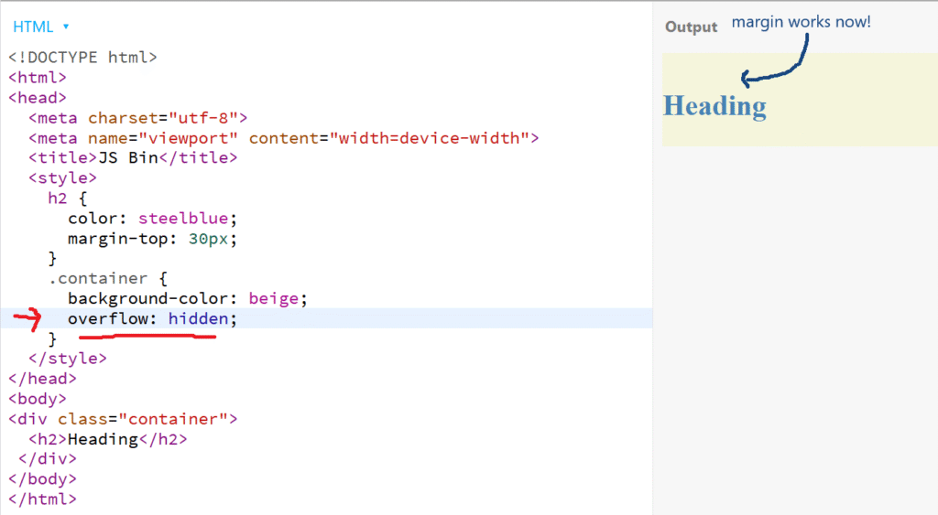Click the DOCTYPE html declaration line

pos(83,57)
